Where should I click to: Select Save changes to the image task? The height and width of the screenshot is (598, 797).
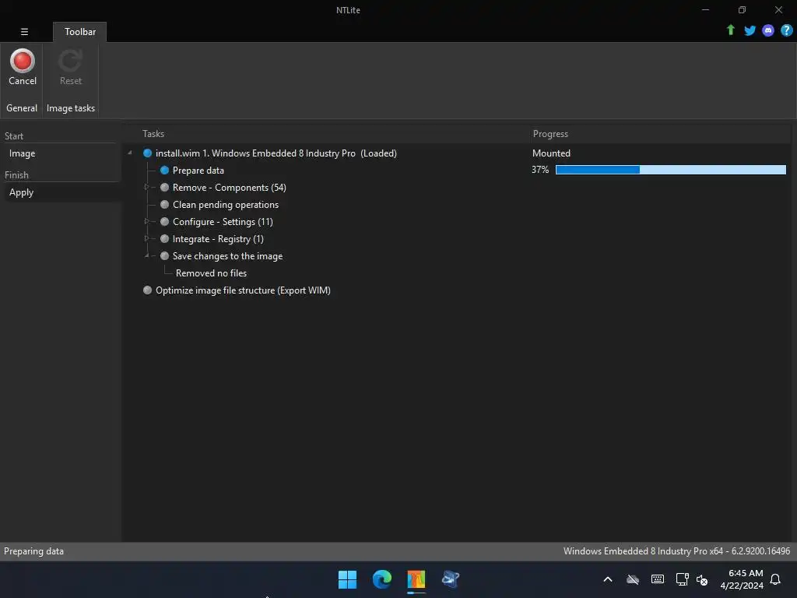point(227,255)
